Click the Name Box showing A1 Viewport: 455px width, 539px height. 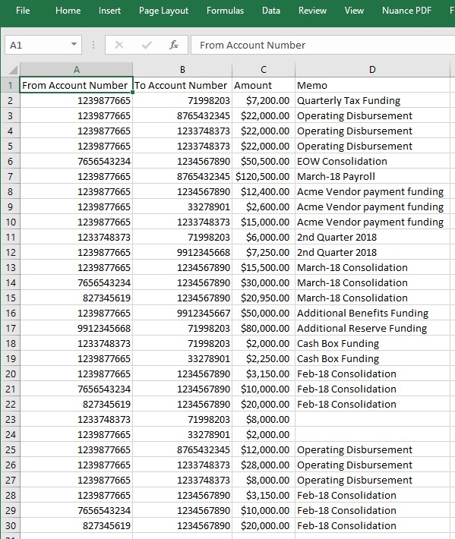(37, 45)
